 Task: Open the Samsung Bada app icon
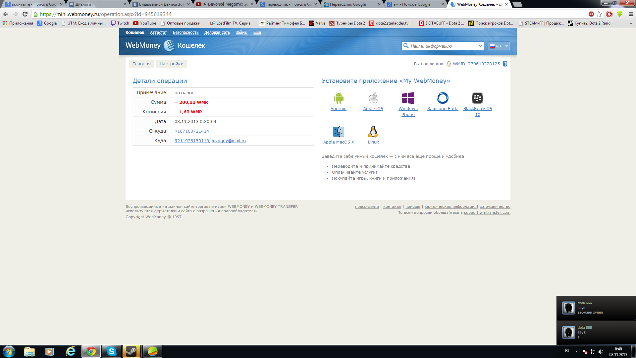pos(443,98)
